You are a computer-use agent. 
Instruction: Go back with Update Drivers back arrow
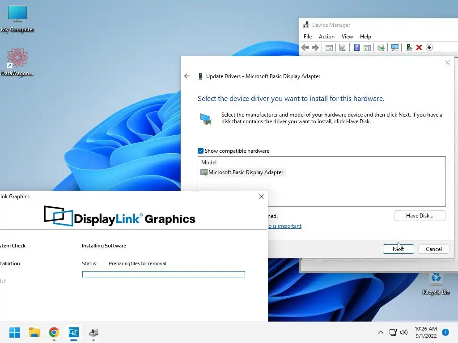(187, 76)
